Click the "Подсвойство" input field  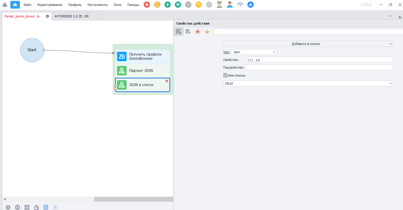tap(320, 68)
